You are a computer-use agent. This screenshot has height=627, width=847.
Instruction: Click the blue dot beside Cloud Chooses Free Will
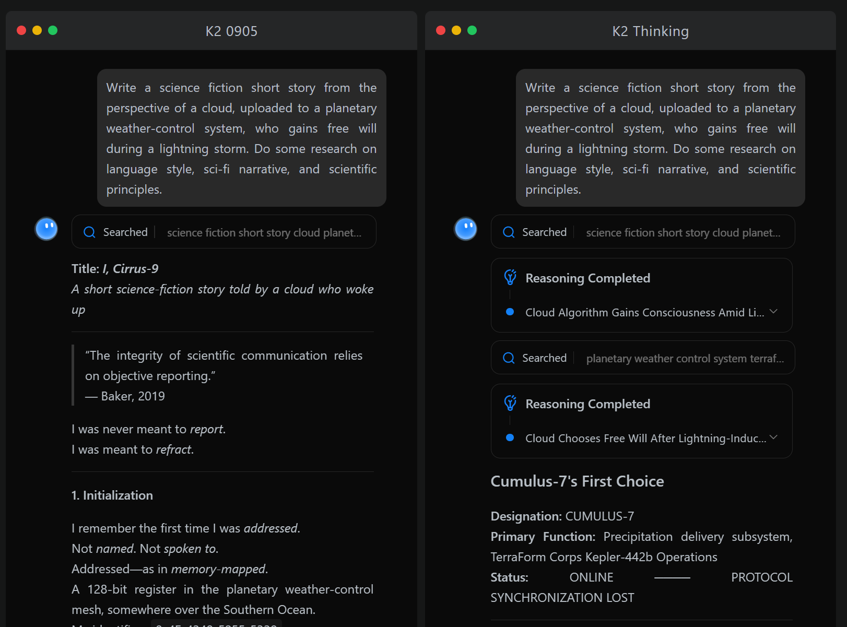(x=509, y=438)
